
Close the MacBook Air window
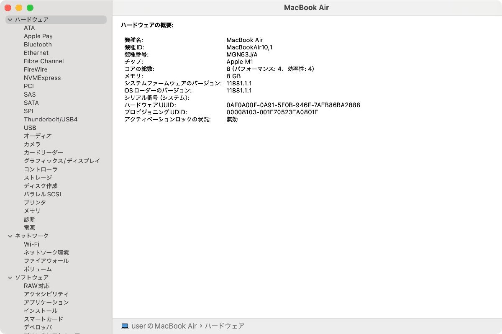8,8
